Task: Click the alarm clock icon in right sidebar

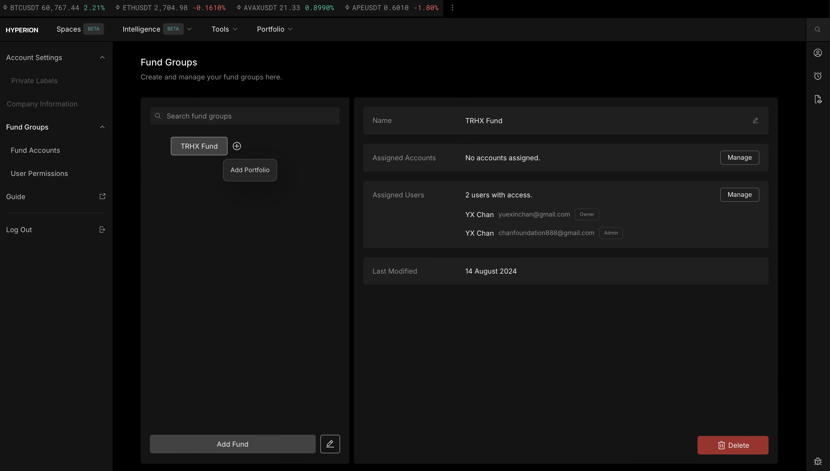Action: coord(817,76)
